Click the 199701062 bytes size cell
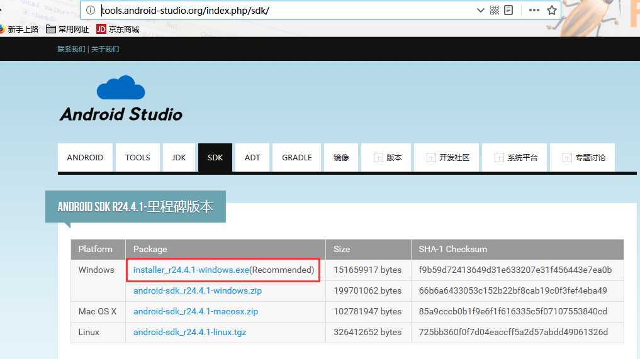 tap(368, 291)
